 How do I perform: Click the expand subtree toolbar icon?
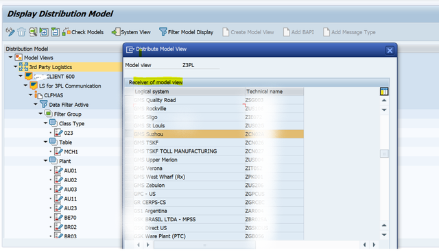44,32
